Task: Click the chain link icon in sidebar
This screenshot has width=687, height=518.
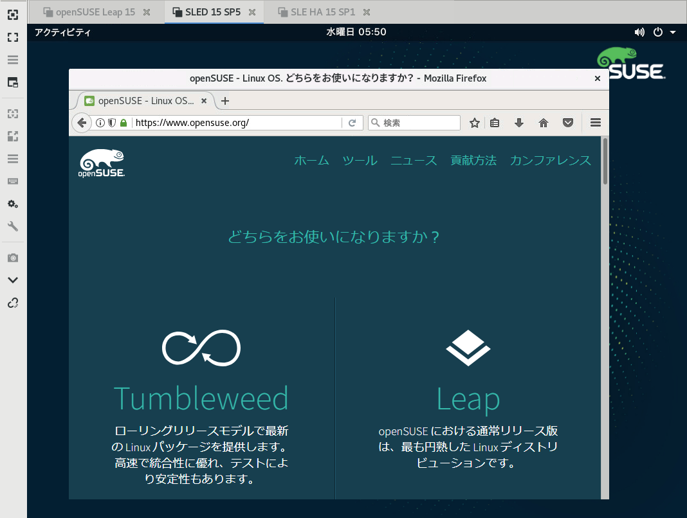Action: pos(13,303)
